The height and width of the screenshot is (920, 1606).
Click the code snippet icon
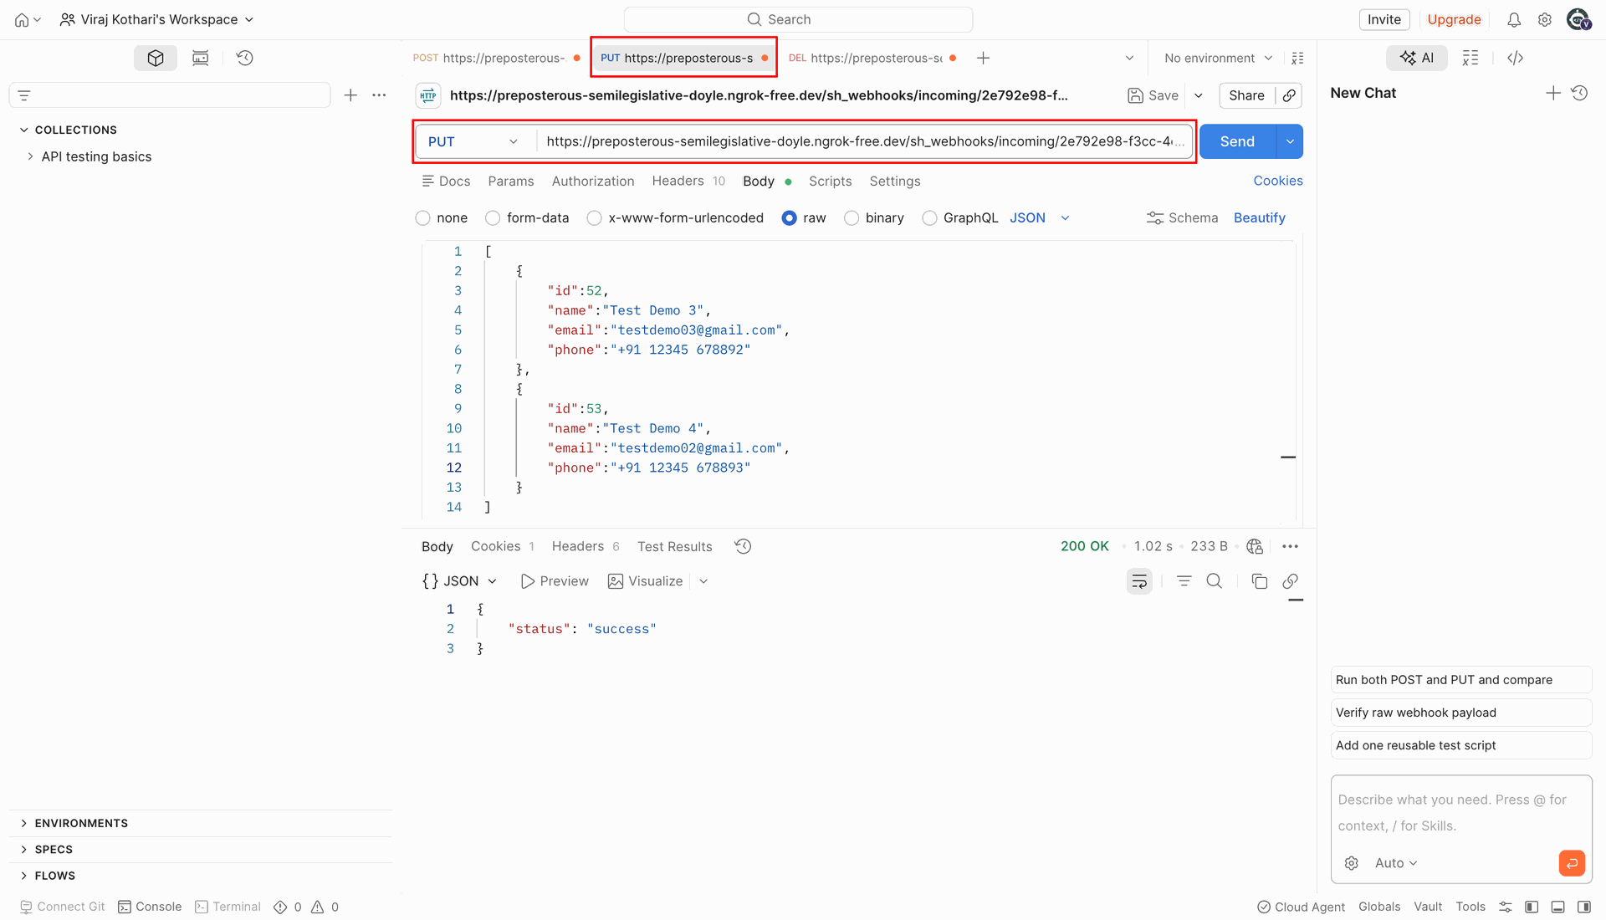tap(1515, 58)
